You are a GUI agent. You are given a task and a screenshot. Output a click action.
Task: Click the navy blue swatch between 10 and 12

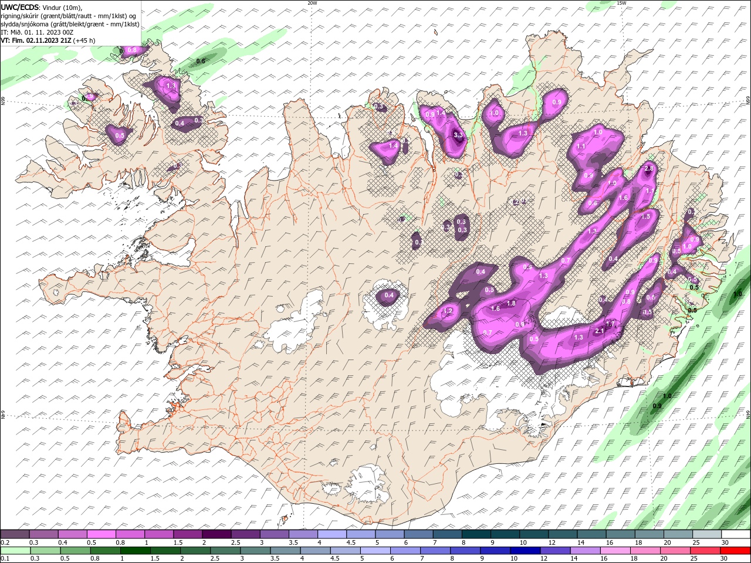pos(524,550)
